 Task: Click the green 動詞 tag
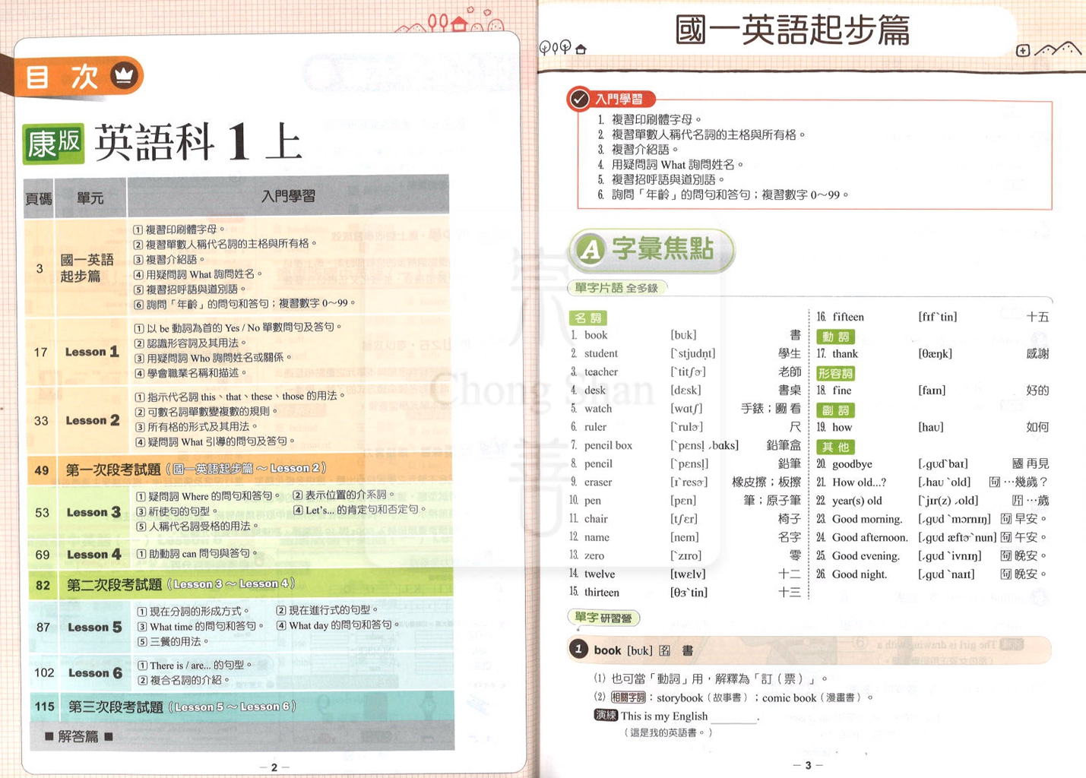(834, 337)
